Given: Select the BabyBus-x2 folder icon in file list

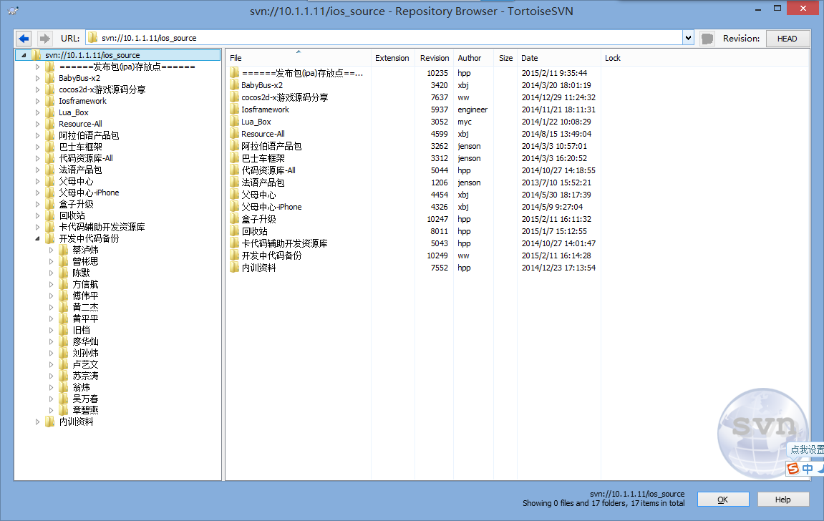Looking at the screenshot, I should click(234, 85).
